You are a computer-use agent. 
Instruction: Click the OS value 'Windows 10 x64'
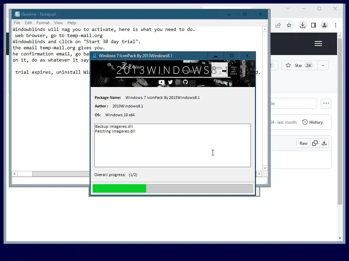point(120,115)
